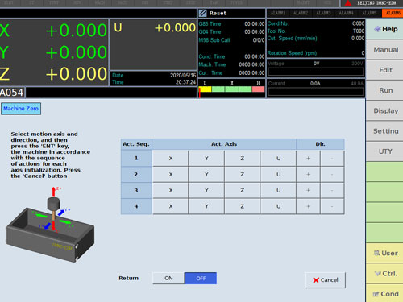Image resolution: width=403 pixels, height=302 pixels.
Task: Click the L-M-H colored gauge bar
Action: (x=231, y=89)
